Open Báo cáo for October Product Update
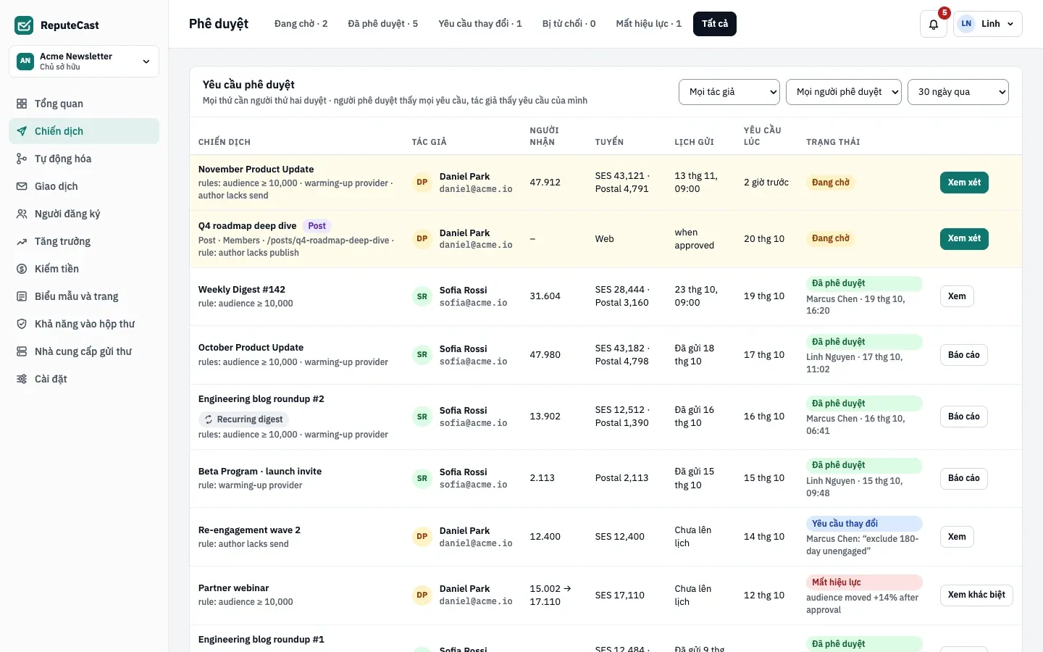1043x652 pixels. click(964, 355)
